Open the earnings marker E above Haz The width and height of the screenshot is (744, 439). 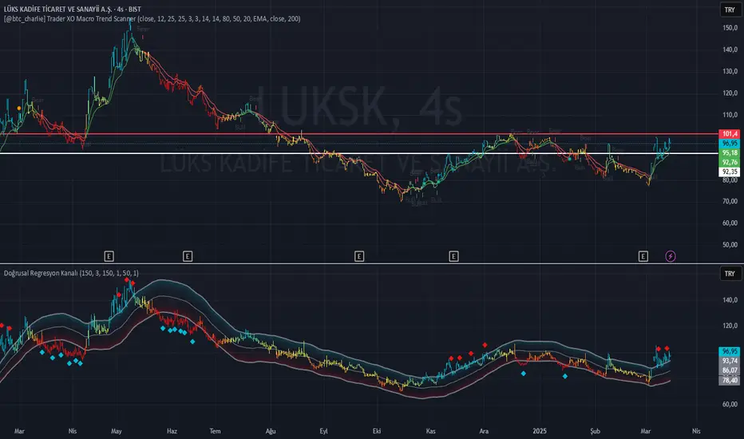188,256
